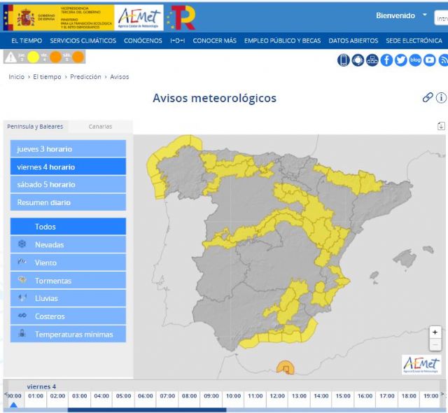Filter warnings by Tormentas
Screen dimensions: 448x413
point(68,281)
